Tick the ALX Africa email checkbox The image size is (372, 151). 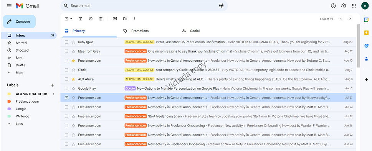point(66,79)
